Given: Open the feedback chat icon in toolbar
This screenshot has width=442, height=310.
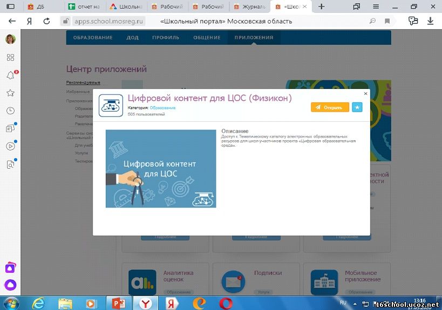Looking at the screenshot, I should pos(413,21).
